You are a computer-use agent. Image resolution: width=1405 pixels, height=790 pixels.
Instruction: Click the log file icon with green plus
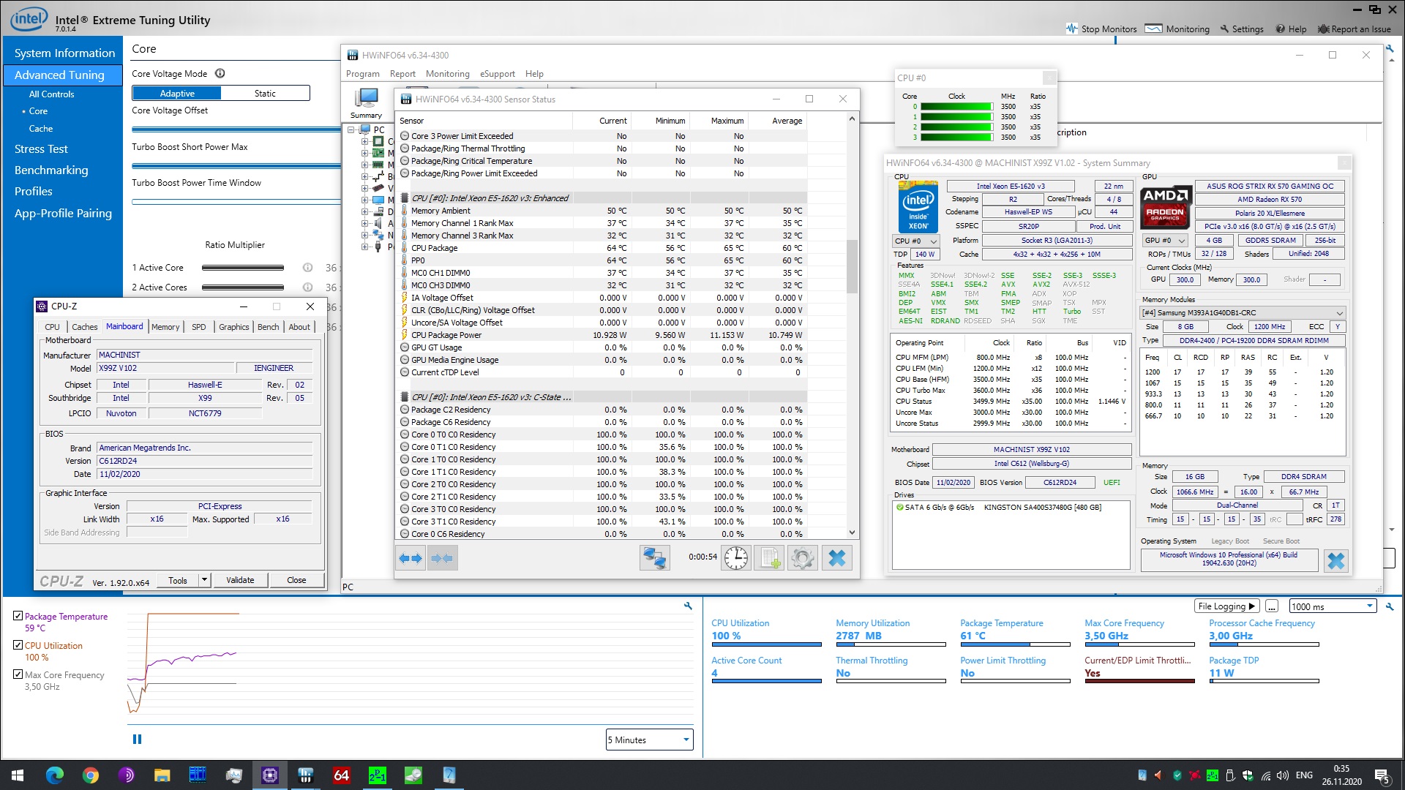point(769,558)
